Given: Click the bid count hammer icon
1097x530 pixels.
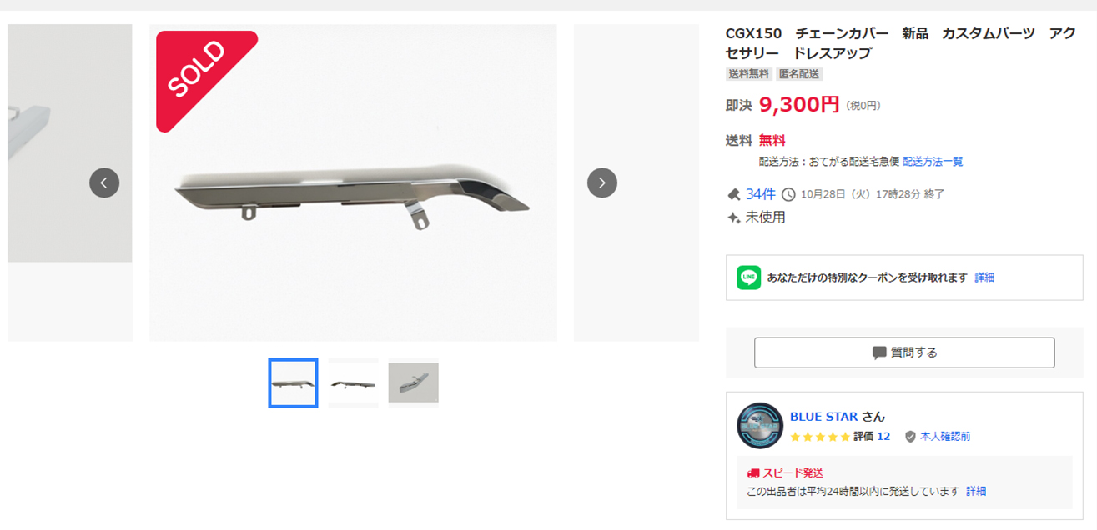Looking at the screenshot, I should [734, 194].
